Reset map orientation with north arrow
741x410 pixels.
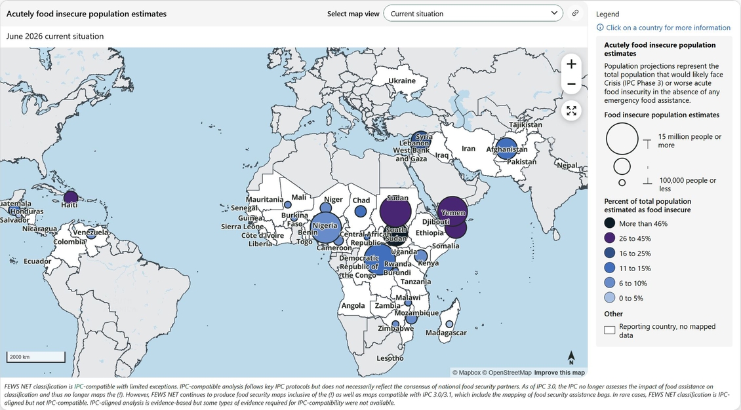tap(571, 358)
